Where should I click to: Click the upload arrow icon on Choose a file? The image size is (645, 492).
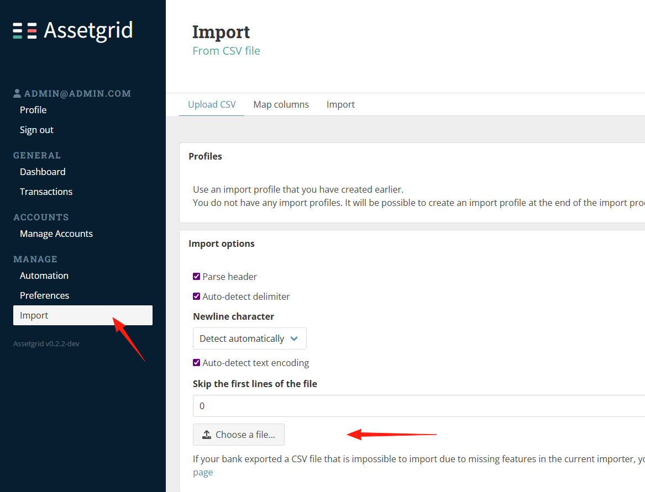coord(207,435)
